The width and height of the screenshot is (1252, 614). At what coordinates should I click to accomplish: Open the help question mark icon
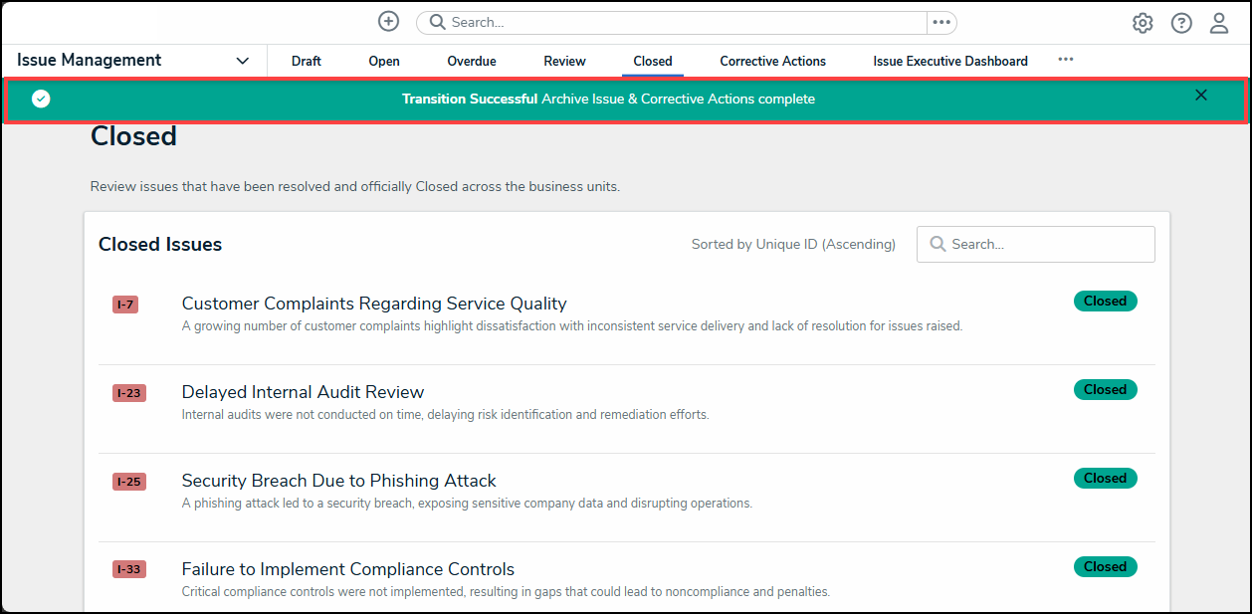click(1181, 23)
